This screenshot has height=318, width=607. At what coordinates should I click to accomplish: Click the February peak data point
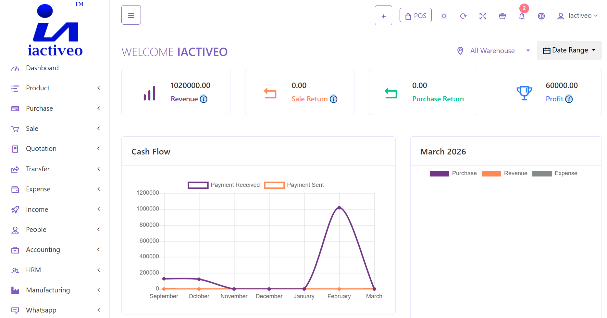coord(339,208)
